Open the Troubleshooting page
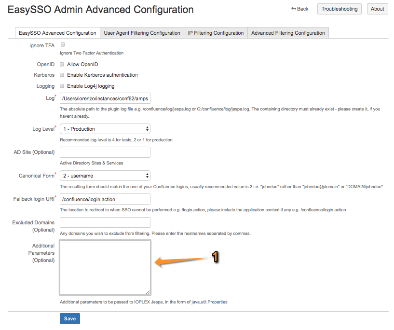 pos(339,9)
